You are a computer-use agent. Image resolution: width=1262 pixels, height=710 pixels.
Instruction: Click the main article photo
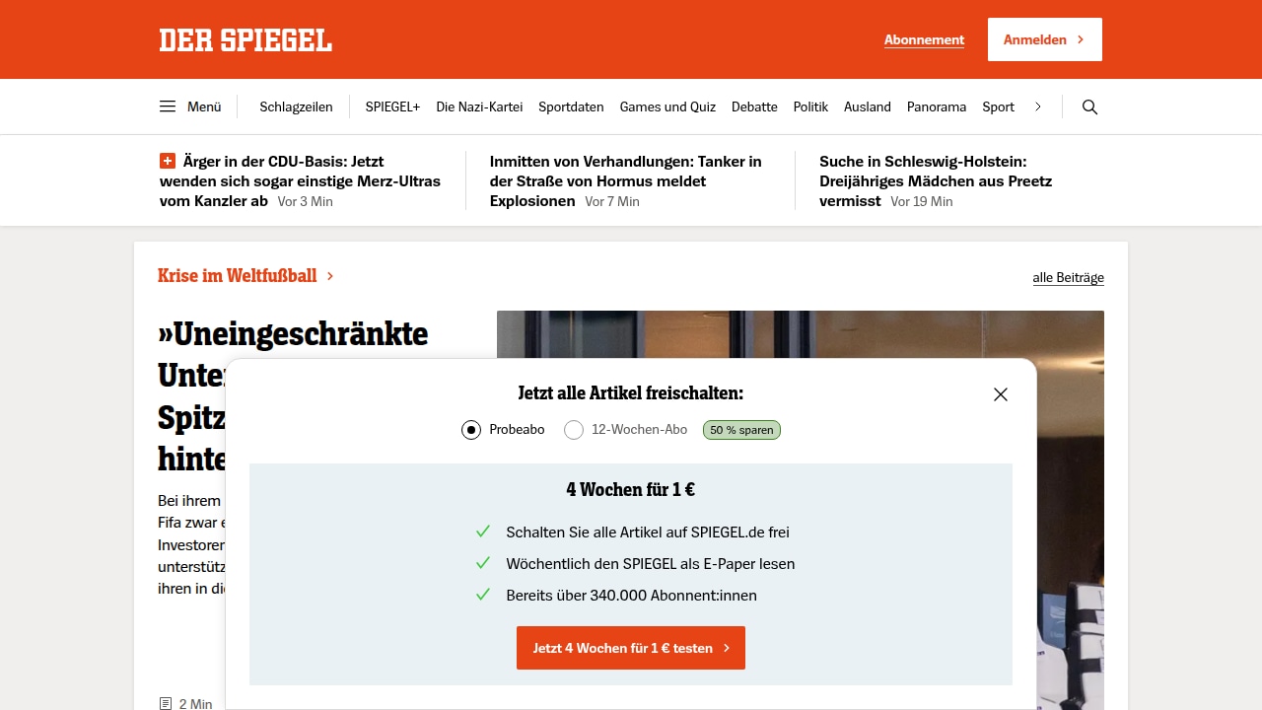[x=801, y=510]
